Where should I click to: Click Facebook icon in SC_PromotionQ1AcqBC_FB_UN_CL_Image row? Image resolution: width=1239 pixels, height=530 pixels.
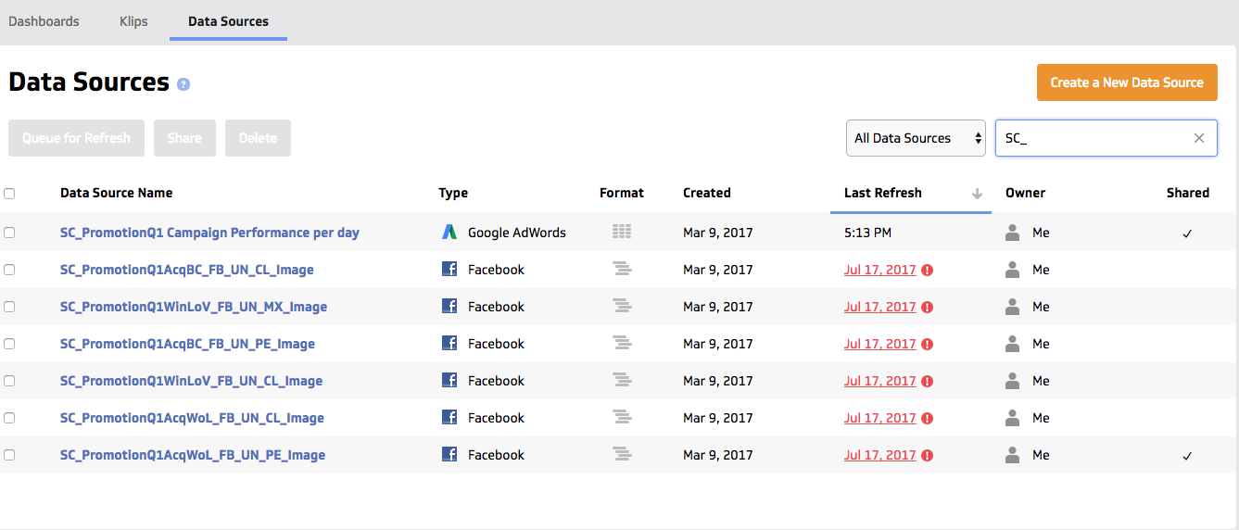point(449,270)
